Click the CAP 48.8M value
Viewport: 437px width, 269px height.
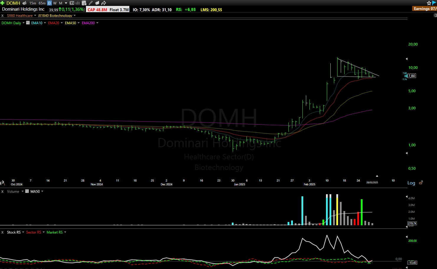tap(97, 9)
